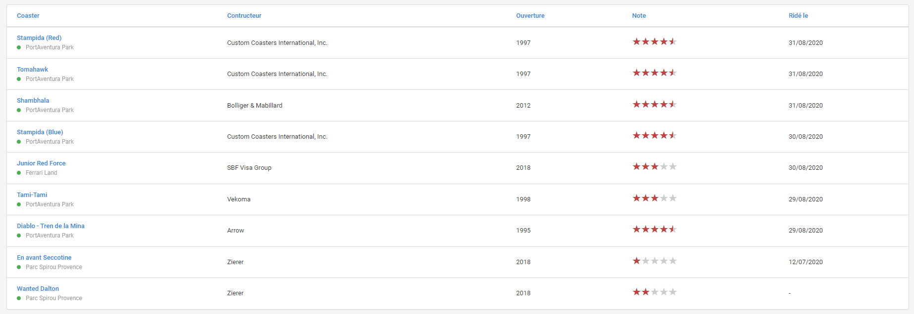The image size is (914, 314).
Task: Open the Stampida (Red) coaster link
Action: click(x=39, y=38)
